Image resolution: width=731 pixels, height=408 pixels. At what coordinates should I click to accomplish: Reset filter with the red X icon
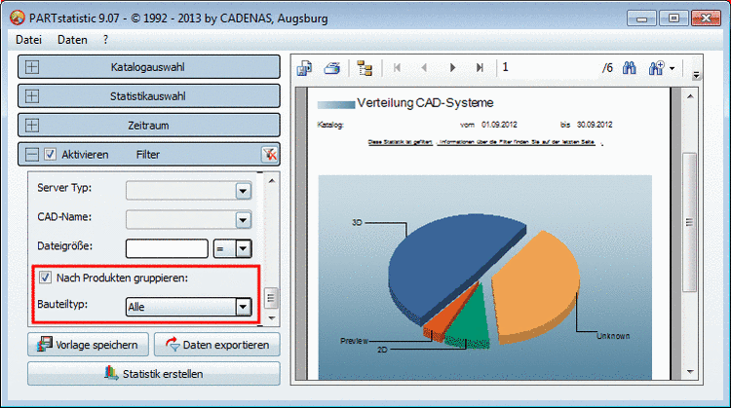(269, 154)
